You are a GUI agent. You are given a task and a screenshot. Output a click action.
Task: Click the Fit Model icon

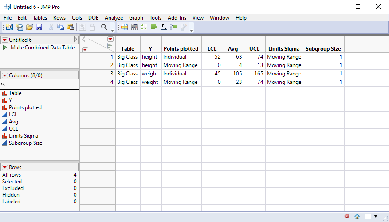click(173, 27)
